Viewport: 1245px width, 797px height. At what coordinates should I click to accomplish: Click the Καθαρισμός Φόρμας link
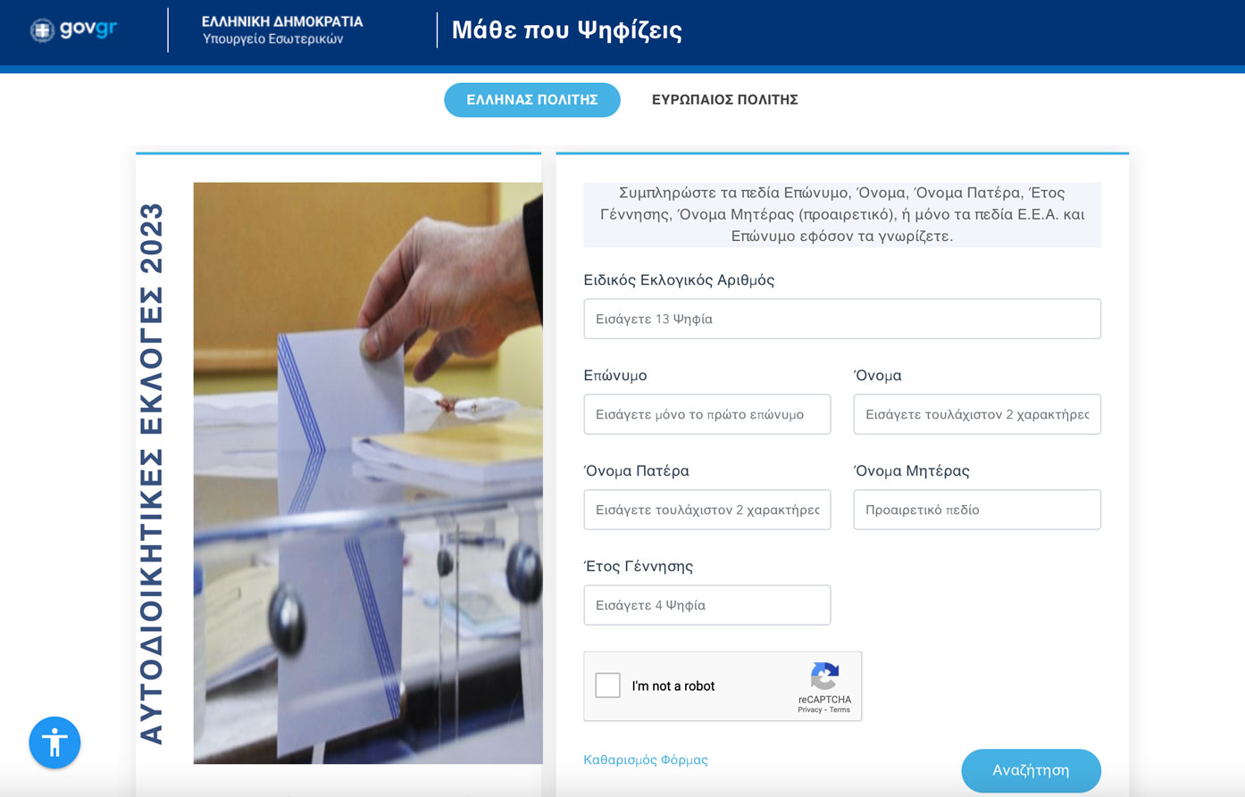(x=646, y=760)
